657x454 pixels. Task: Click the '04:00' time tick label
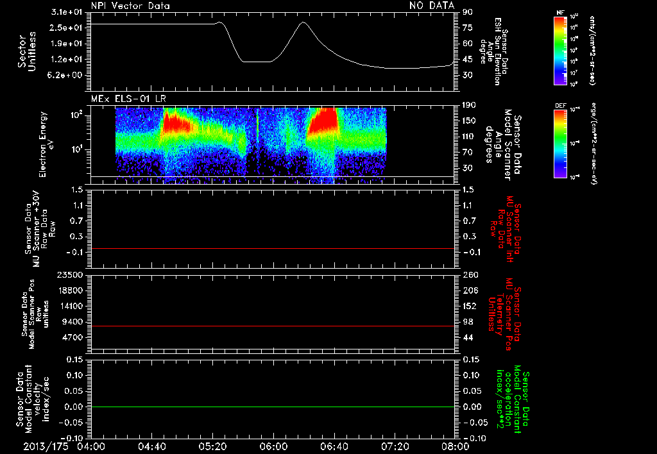click(x=91, y=446)
